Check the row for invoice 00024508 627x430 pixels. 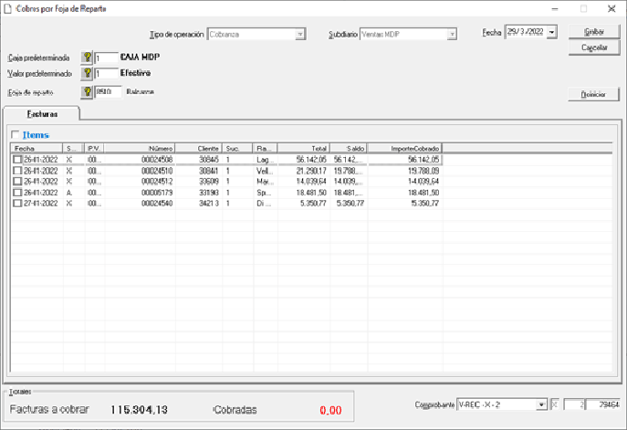(x=17, y=159)
